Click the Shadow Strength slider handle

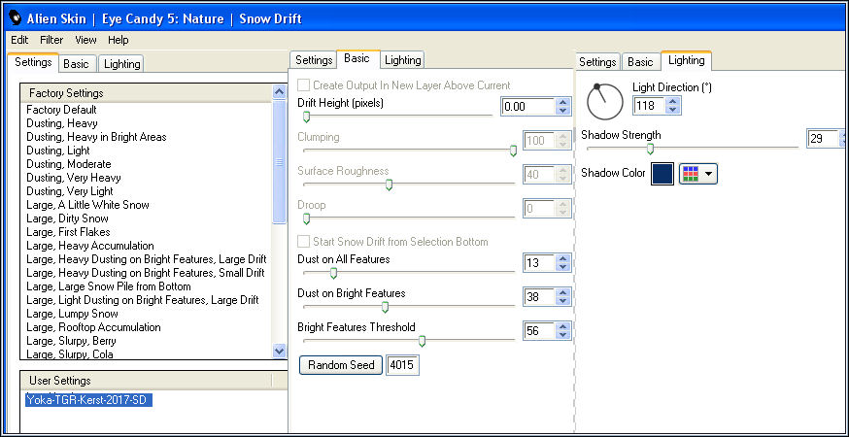click(x=650, y=149)
